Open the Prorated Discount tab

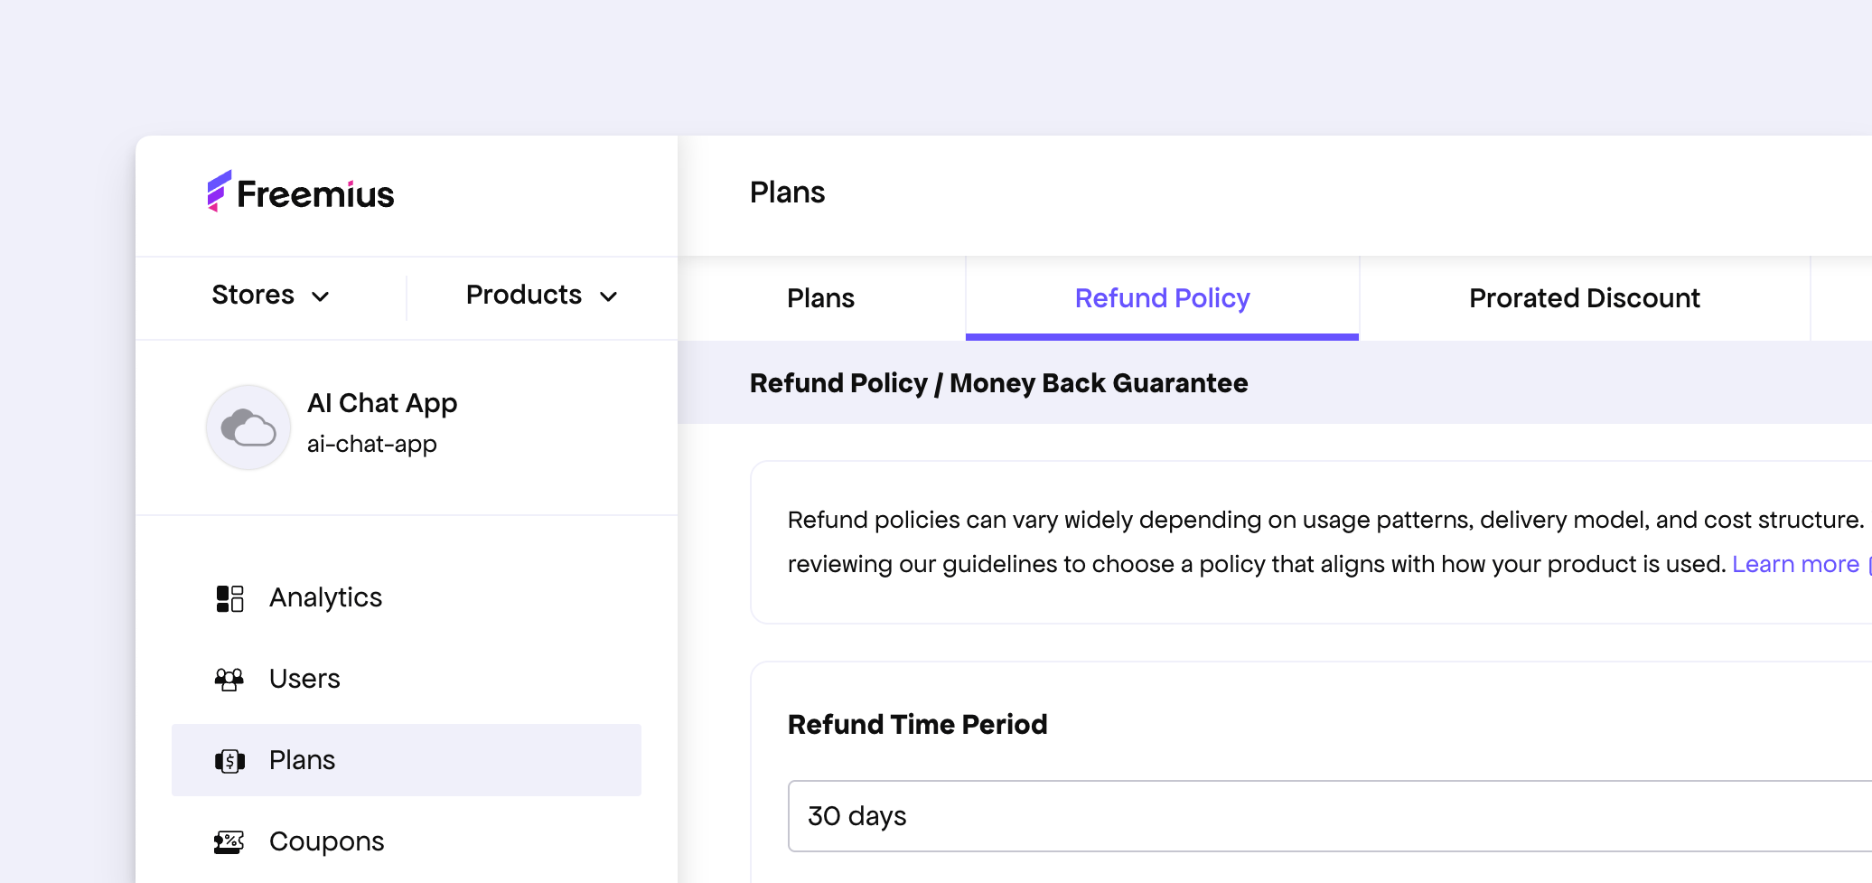(x=1584, y=298)
